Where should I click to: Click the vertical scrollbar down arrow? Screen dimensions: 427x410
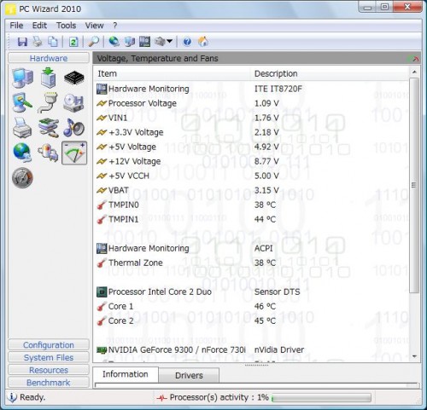414,356
